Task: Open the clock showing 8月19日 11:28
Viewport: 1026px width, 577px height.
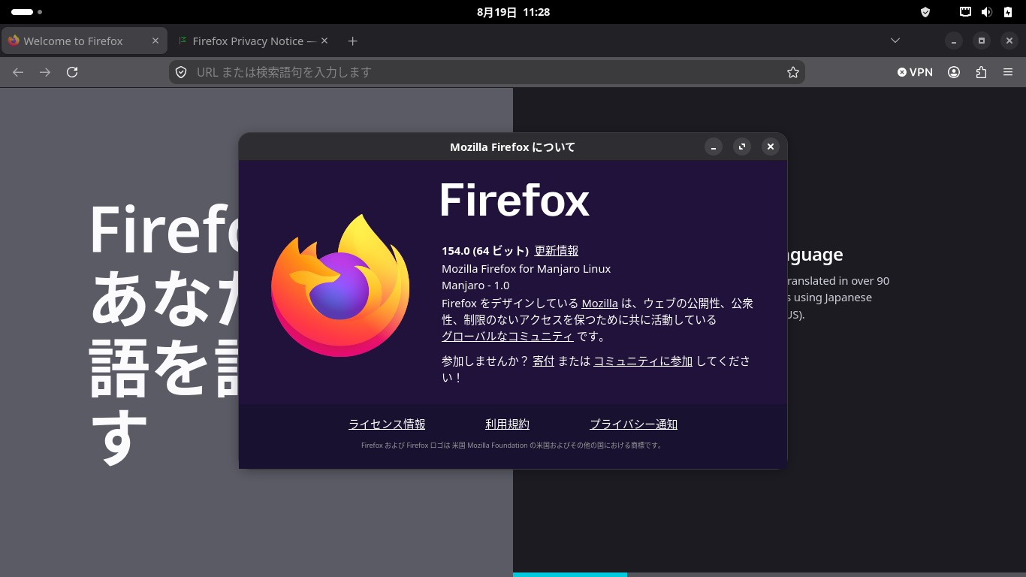Action: (x=513, y=12)
